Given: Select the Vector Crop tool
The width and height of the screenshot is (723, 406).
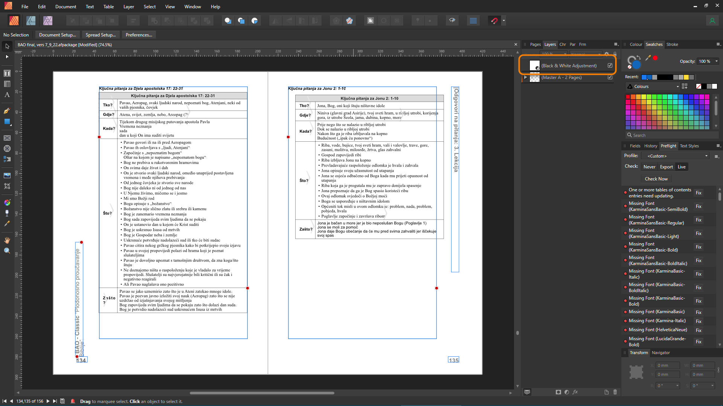Looking at the screenshot, I should click(7, 186).
